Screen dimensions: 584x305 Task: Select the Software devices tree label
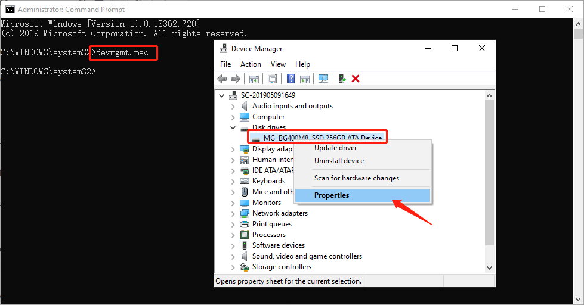coord(279,245)
